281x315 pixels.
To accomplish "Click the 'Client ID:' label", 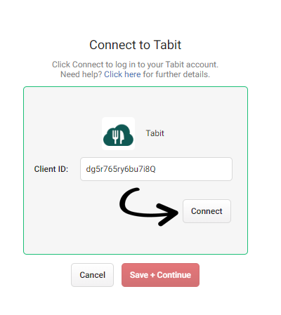I will [x=51, y=169].
